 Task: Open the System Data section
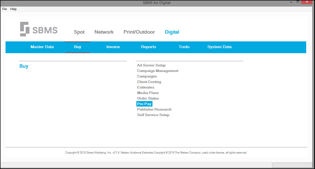[x=219, y=47]
